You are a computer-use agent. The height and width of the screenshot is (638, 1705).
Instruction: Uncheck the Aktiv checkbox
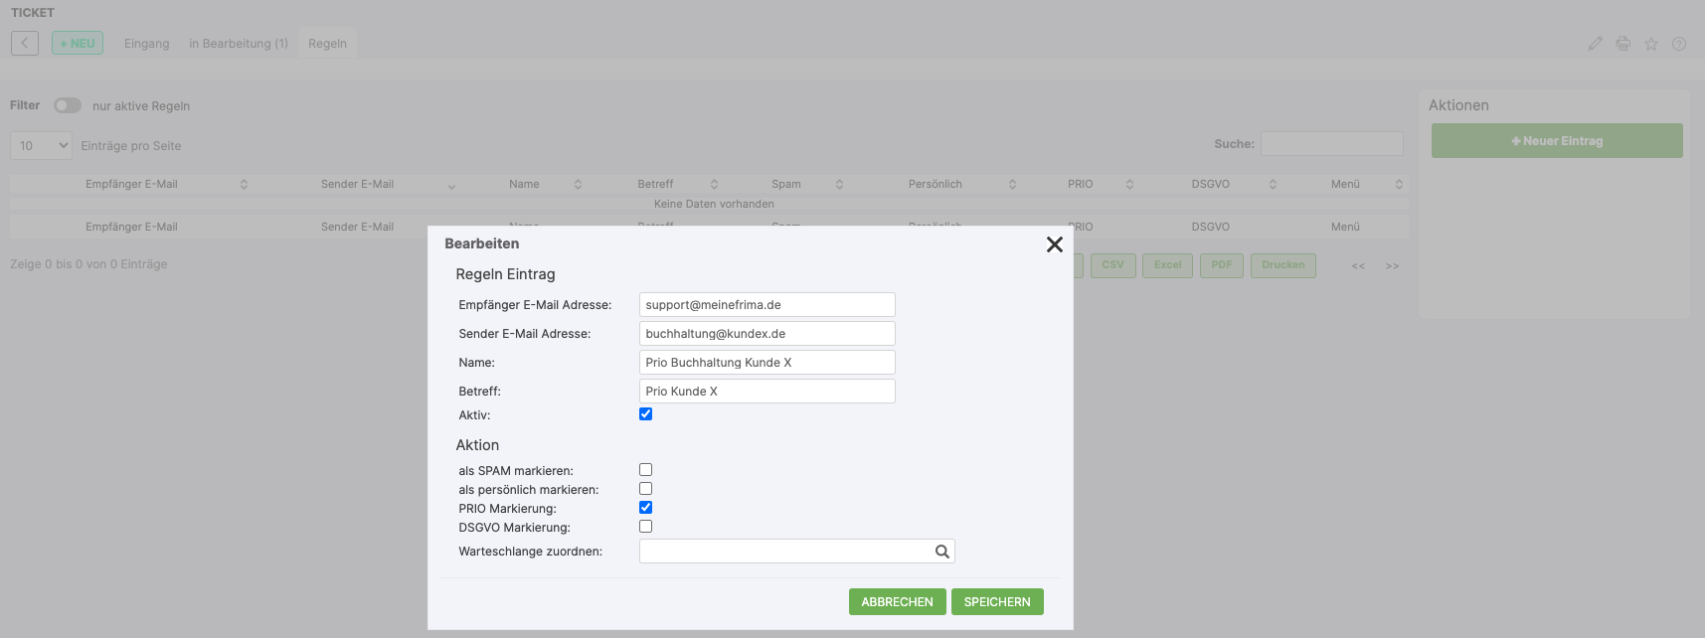645,414
